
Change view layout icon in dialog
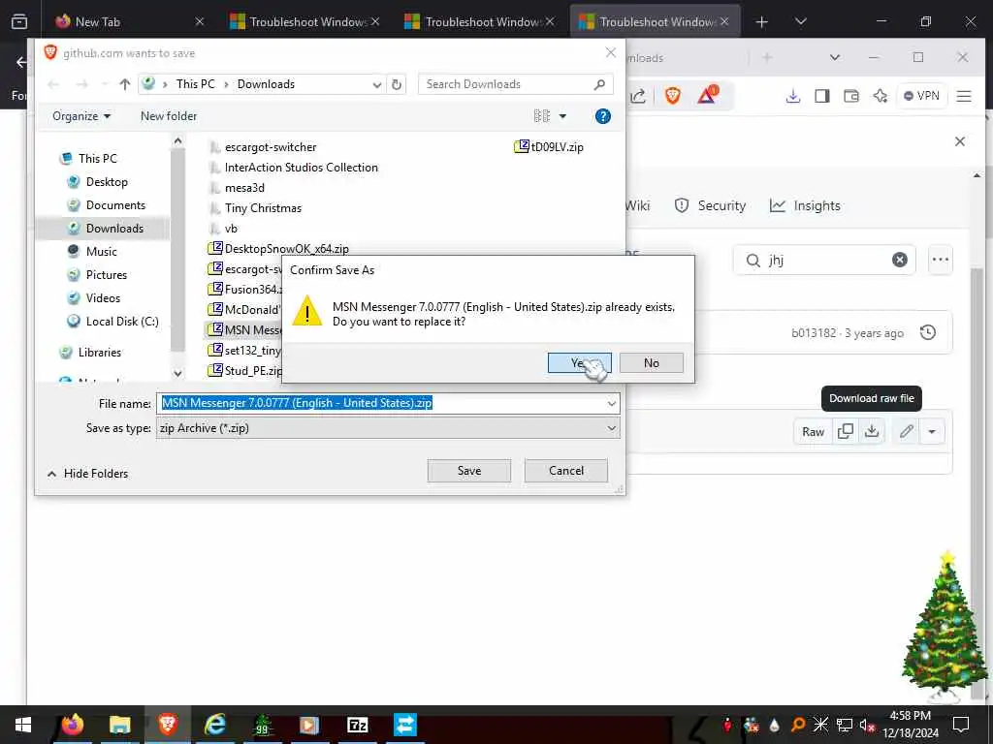click(x=541, y=116)
